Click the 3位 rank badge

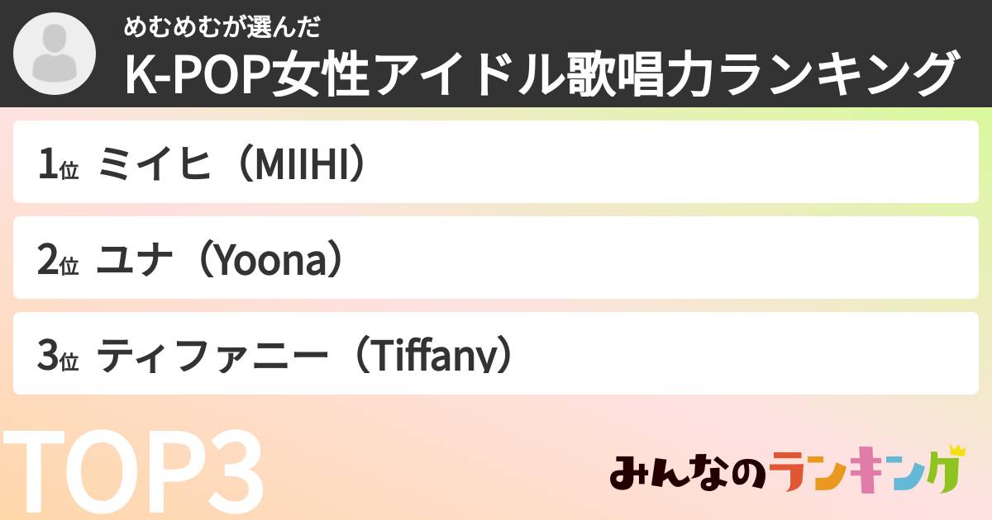click(58, 357)
